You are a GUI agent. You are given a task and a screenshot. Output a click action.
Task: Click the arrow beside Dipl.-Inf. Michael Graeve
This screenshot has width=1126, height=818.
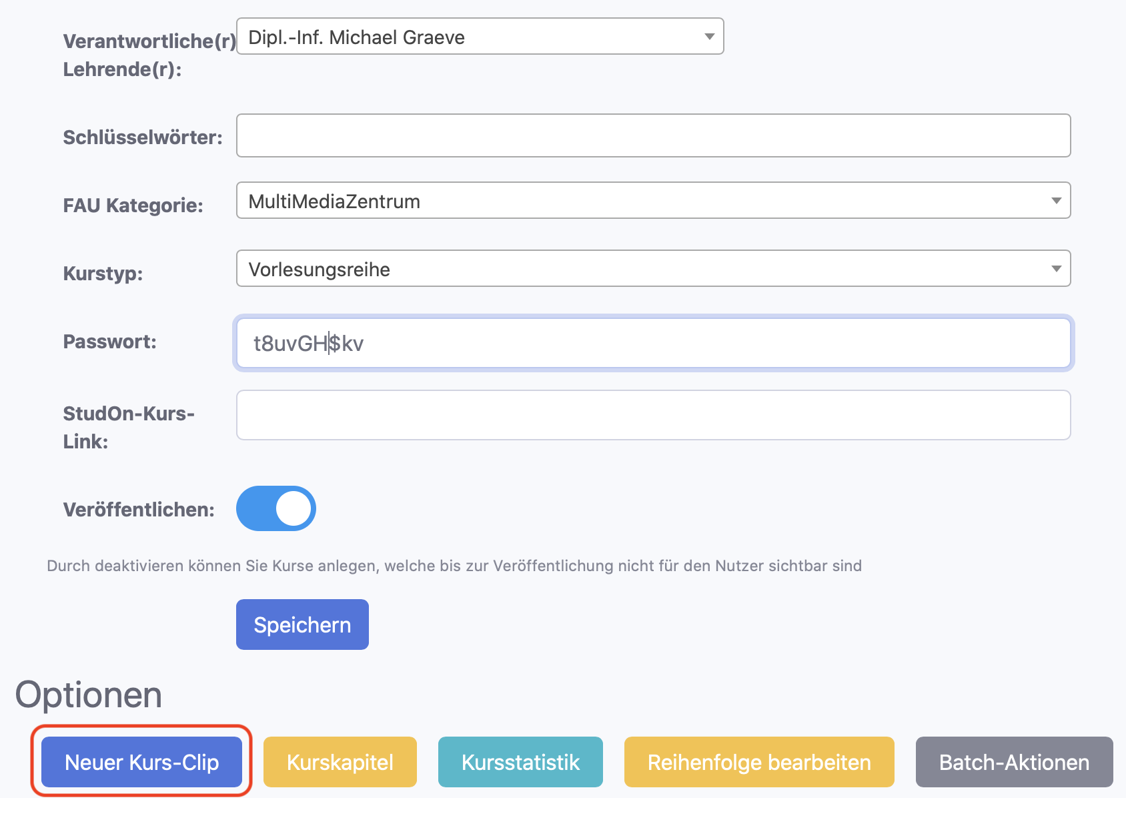click(x=709, y=37)
